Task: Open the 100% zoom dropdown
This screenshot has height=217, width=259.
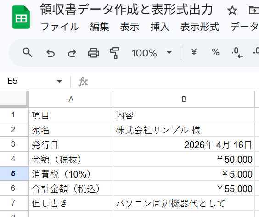Action: [x=152, y=53]
